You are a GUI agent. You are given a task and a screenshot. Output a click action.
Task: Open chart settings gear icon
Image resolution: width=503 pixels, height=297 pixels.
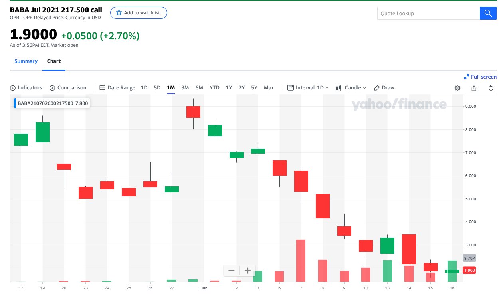tap(457, 88)
